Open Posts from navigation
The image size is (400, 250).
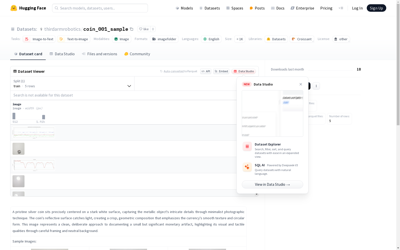(x=257, y=8)
